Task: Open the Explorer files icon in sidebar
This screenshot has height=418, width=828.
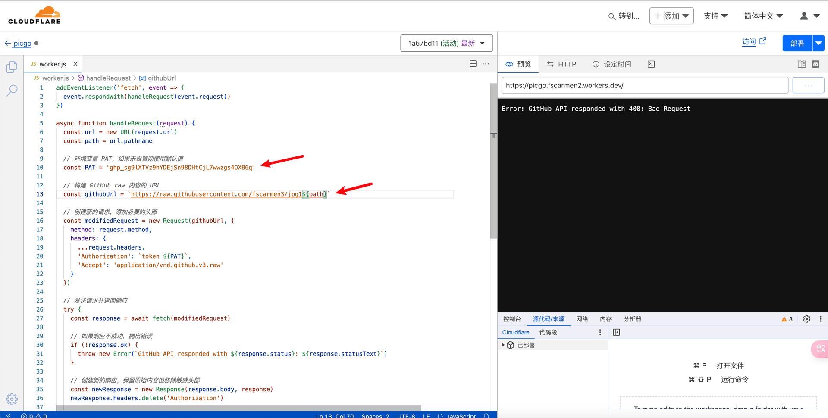Action: pyautogui.click(x=12, y=67)
